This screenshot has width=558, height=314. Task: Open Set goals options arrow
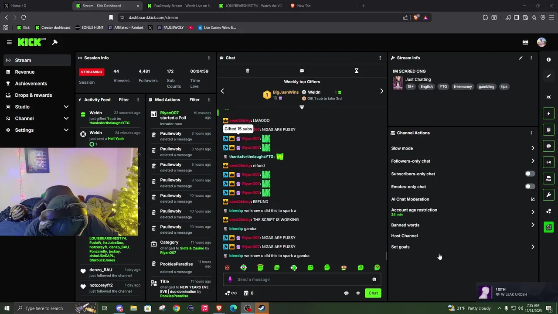pos(533,247)
